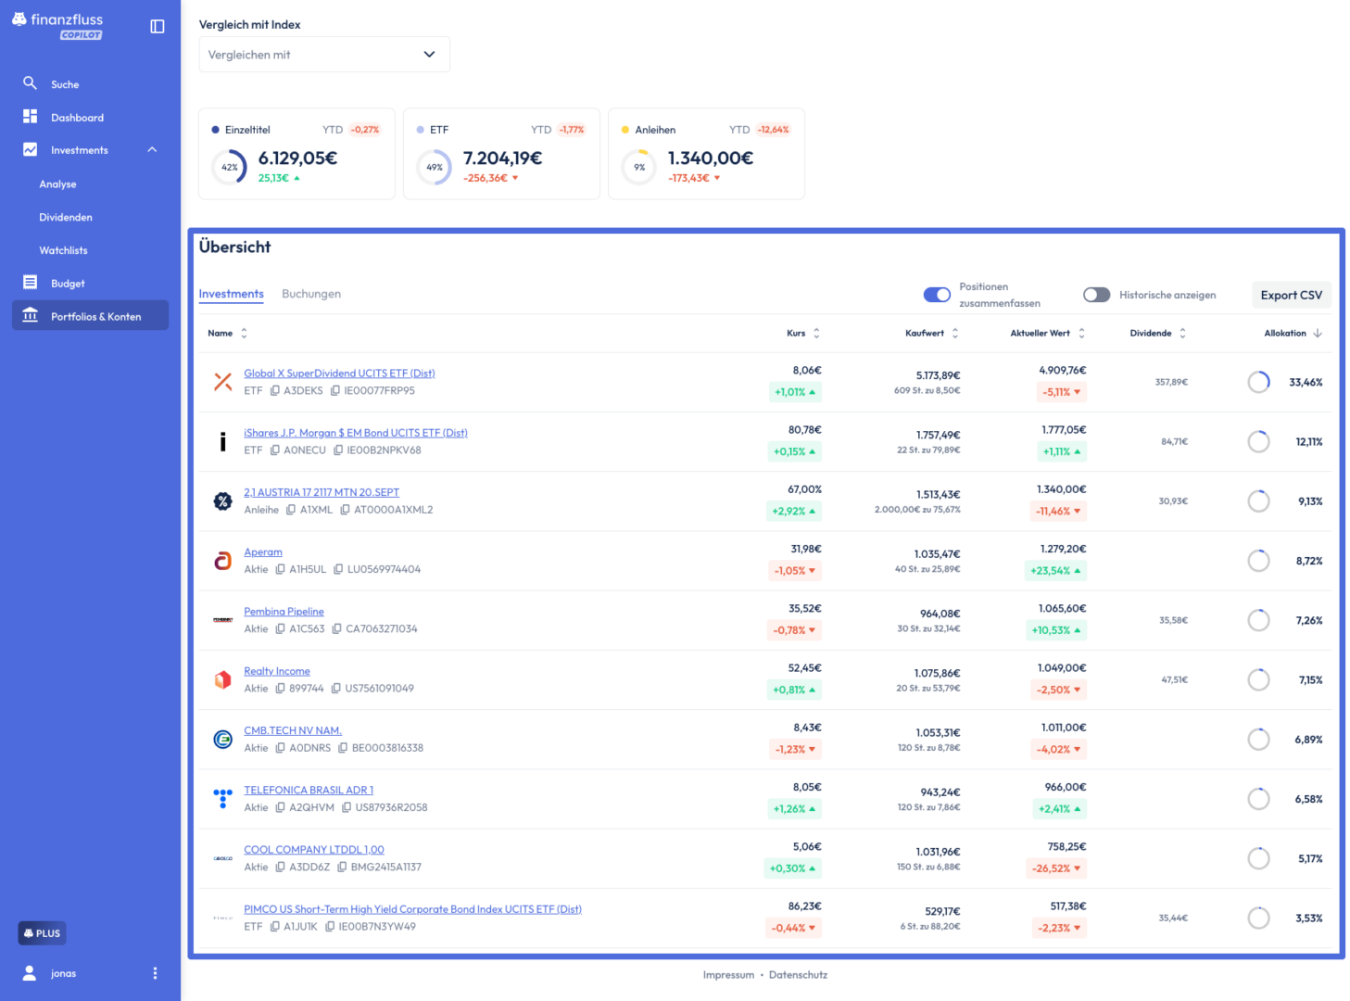
Task: Select the ETF summary card value 7.204,19€
Action: point(503,158)
